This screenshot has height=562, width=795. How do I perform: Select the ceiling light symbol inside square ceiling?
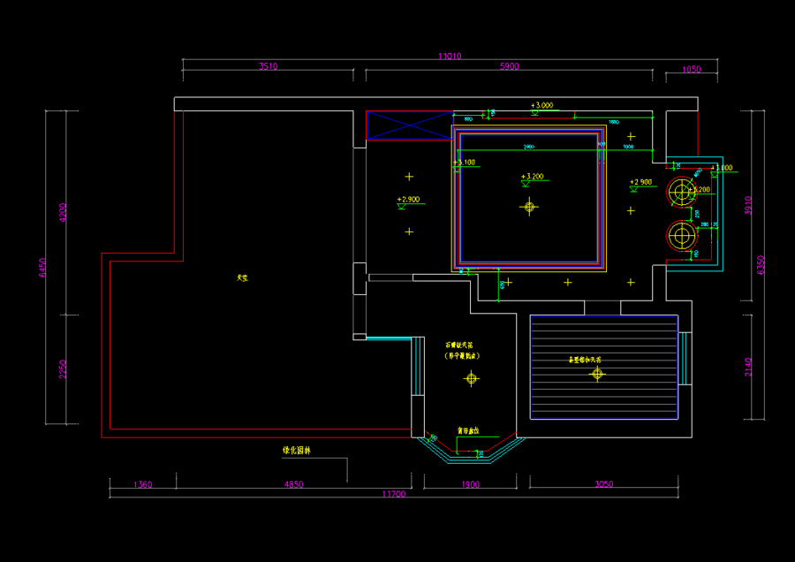[x=529, y=207]
